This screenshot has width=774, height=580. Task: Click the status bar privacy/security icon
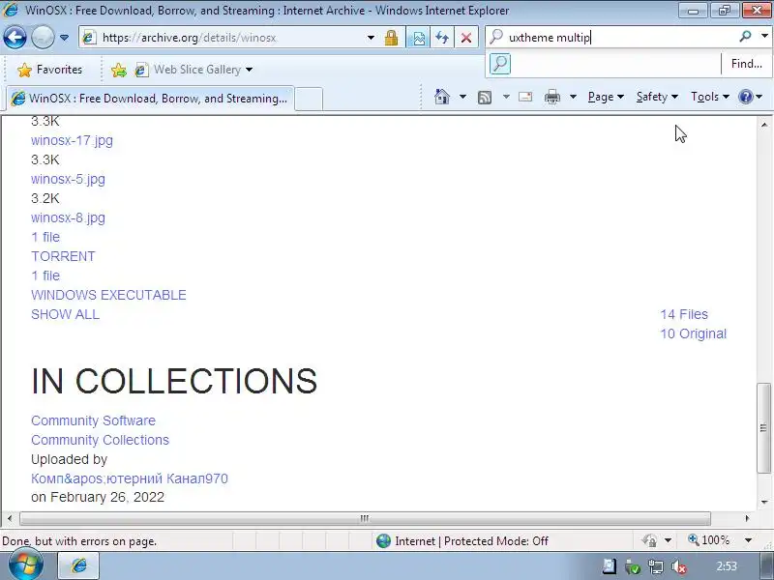coord(649,540)
